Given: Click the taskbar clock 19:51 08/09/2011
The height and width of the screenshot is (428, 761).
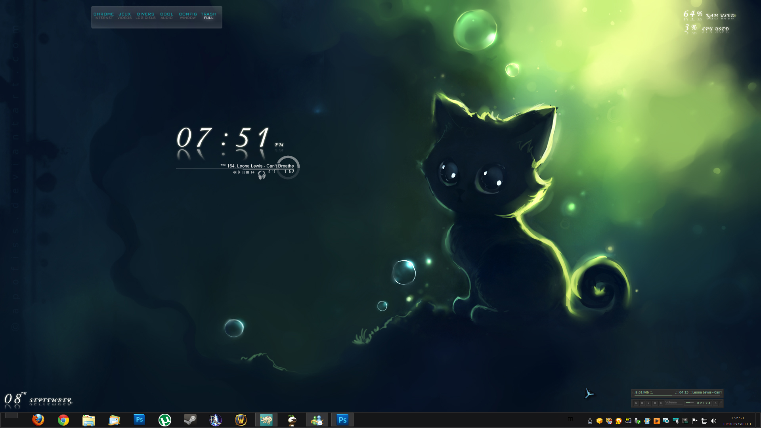Looking at the screenshot, I should pos(737,421).
